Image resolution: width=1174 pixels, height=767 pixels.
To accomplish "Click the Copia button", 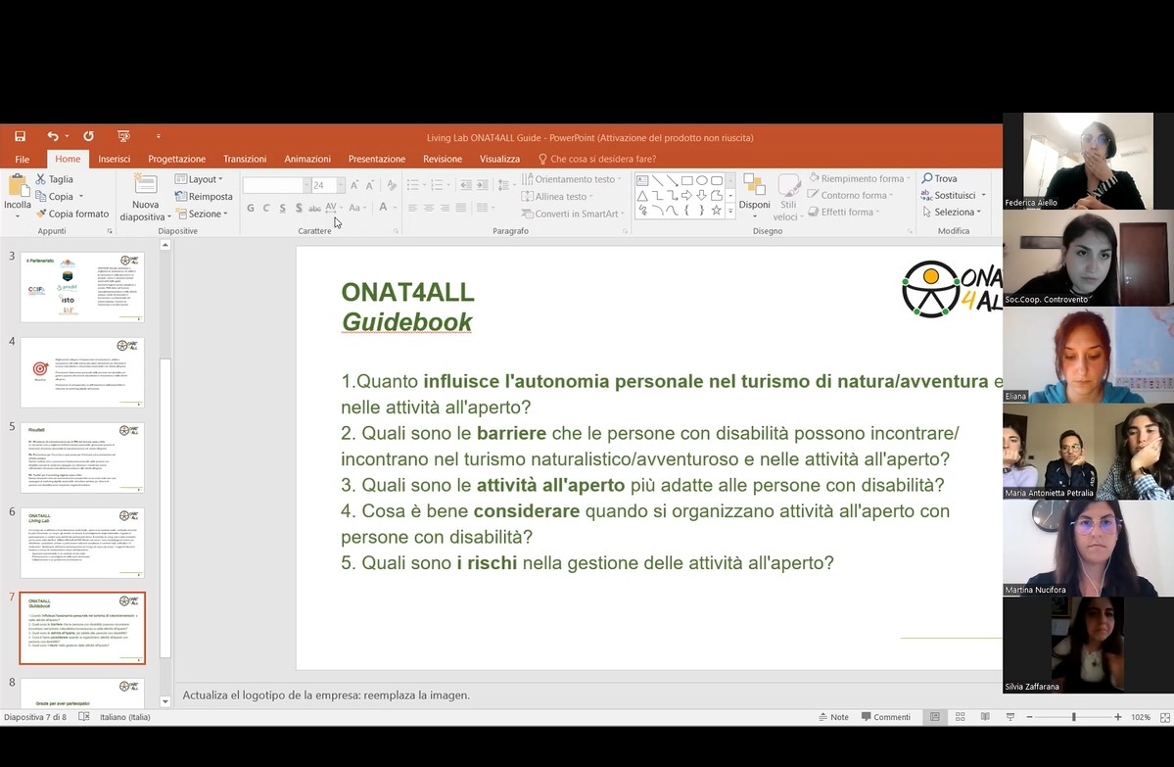I will [x=55, y=196].
